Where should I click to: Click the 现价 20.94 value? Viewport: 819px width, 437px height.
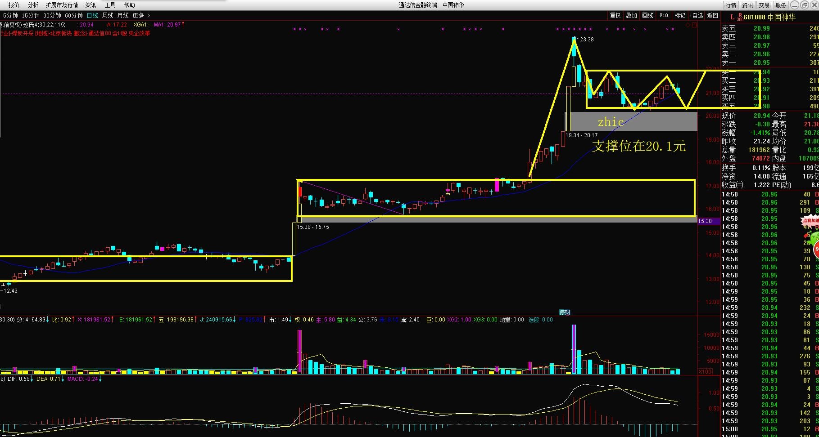point(762,116)
